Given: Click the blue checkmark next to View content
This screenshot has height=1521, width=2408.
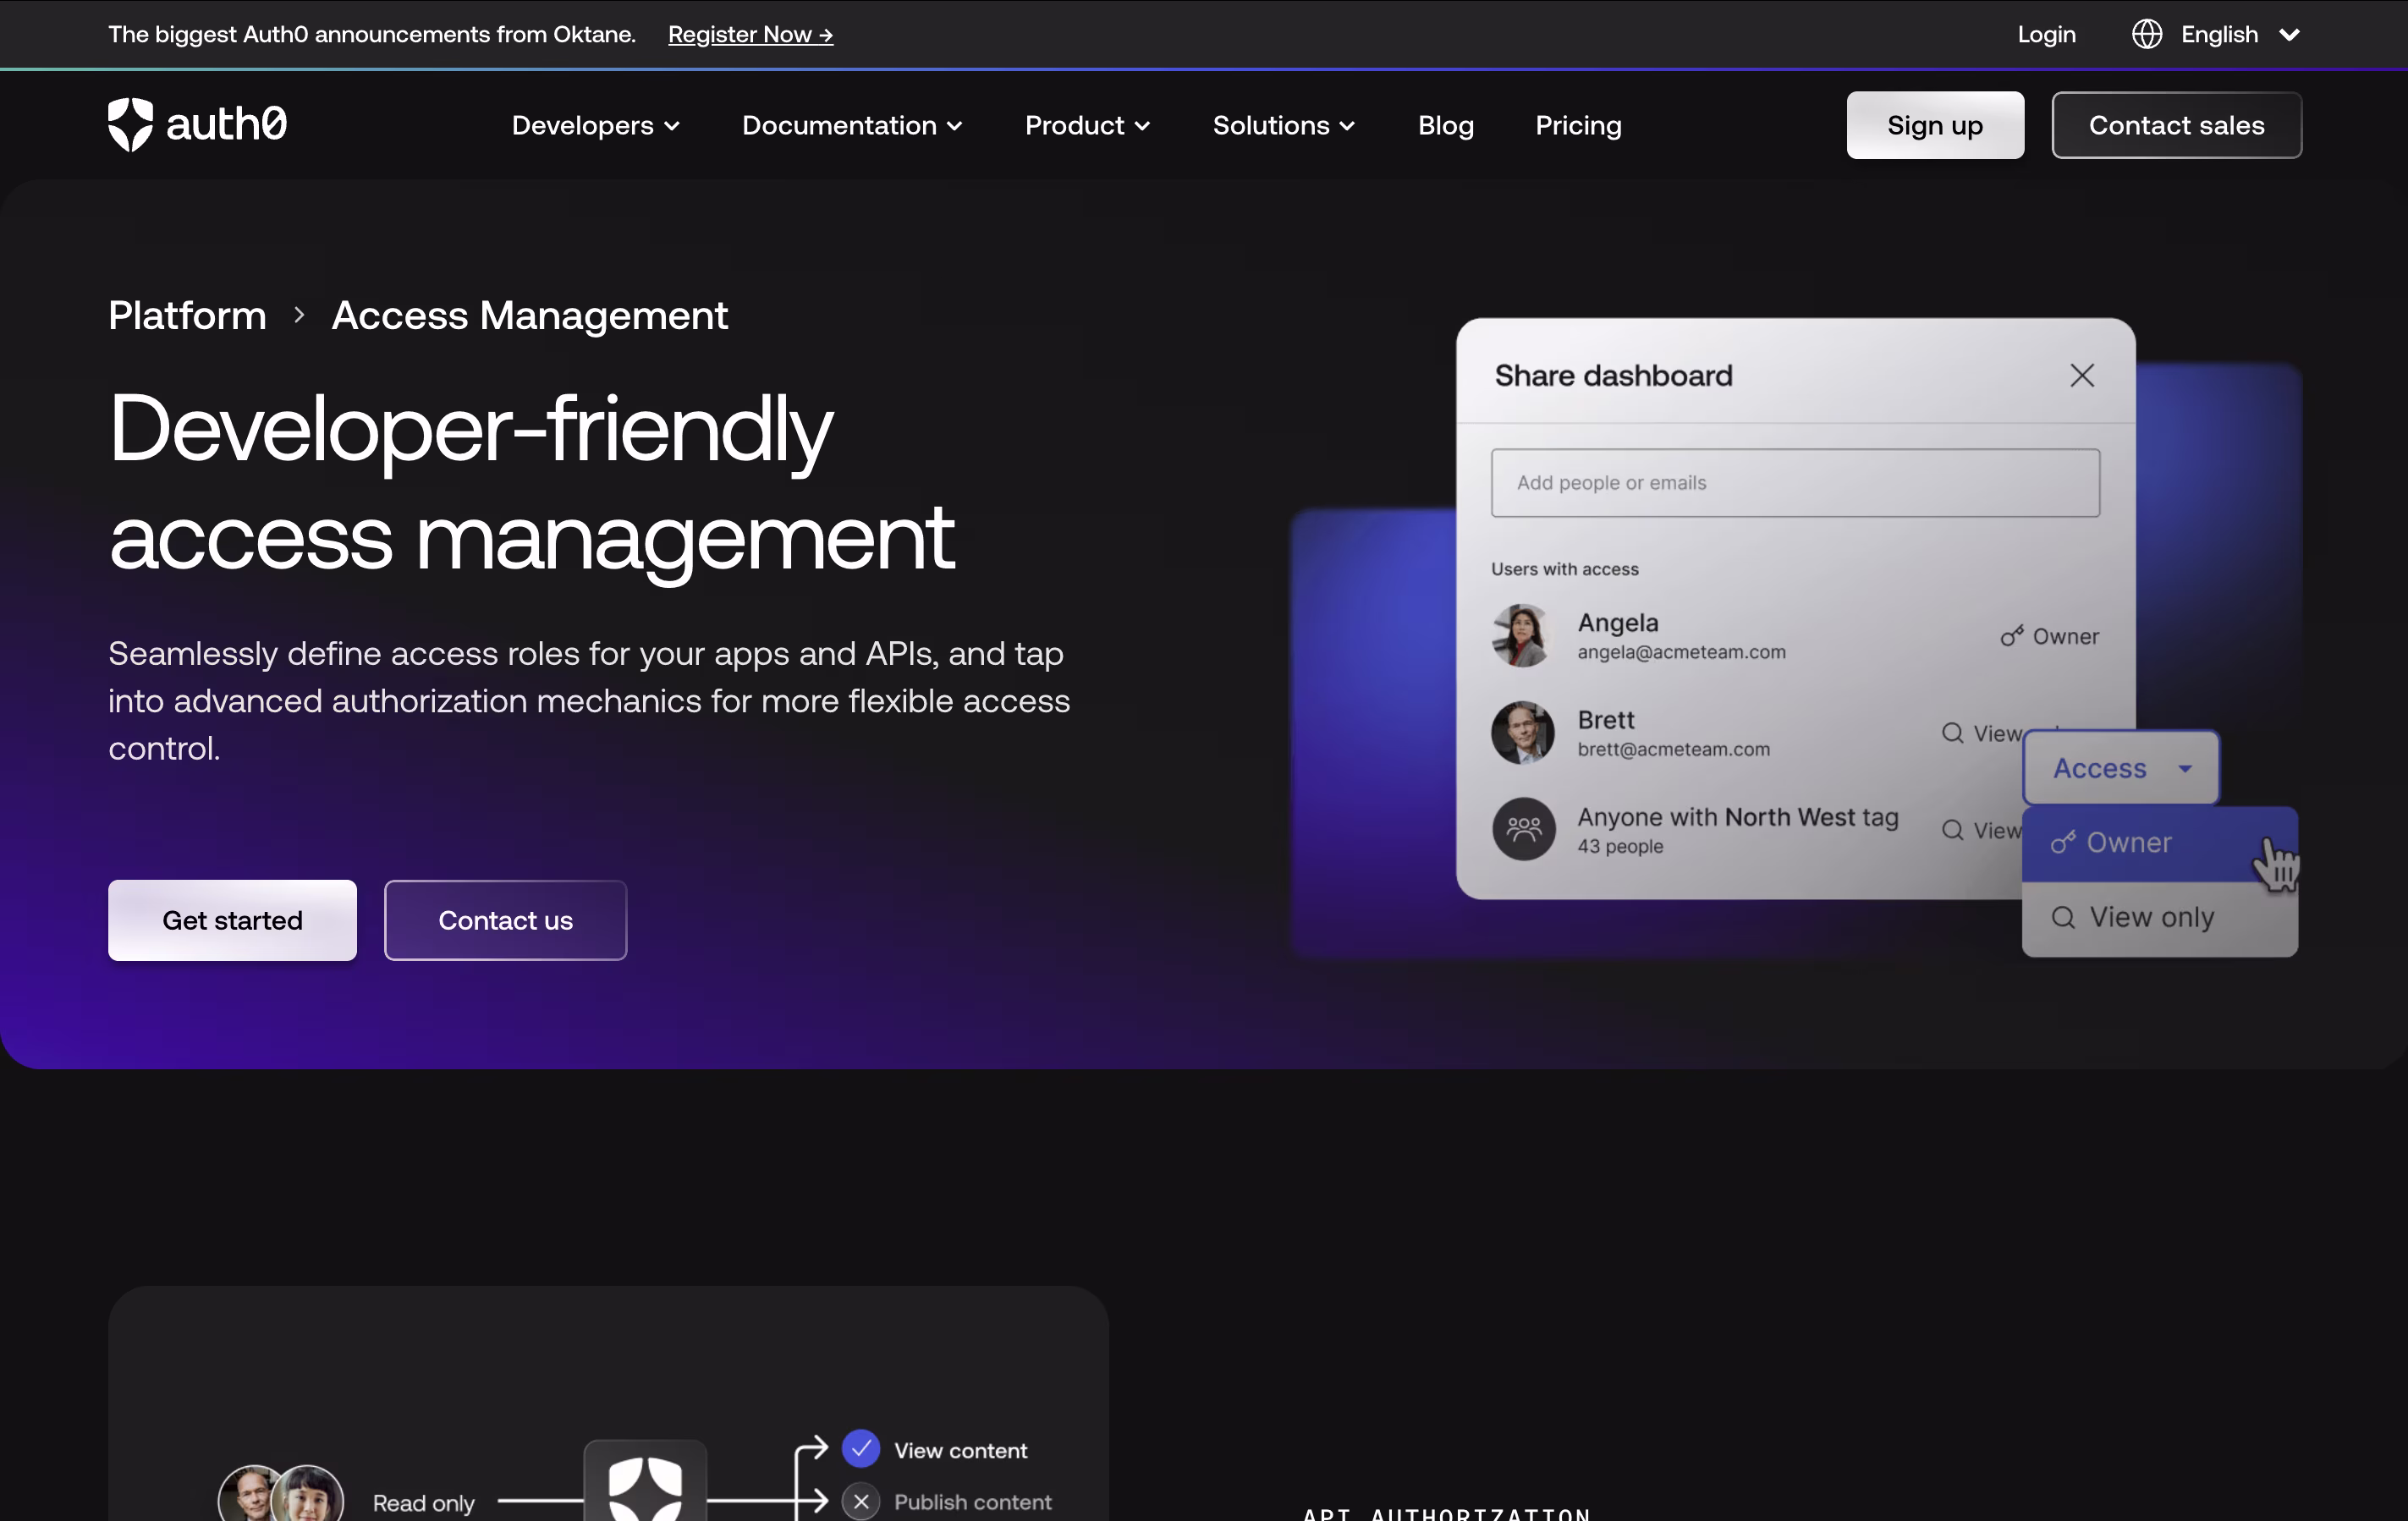Looking at the screenshot, I should click(861, 1448).
